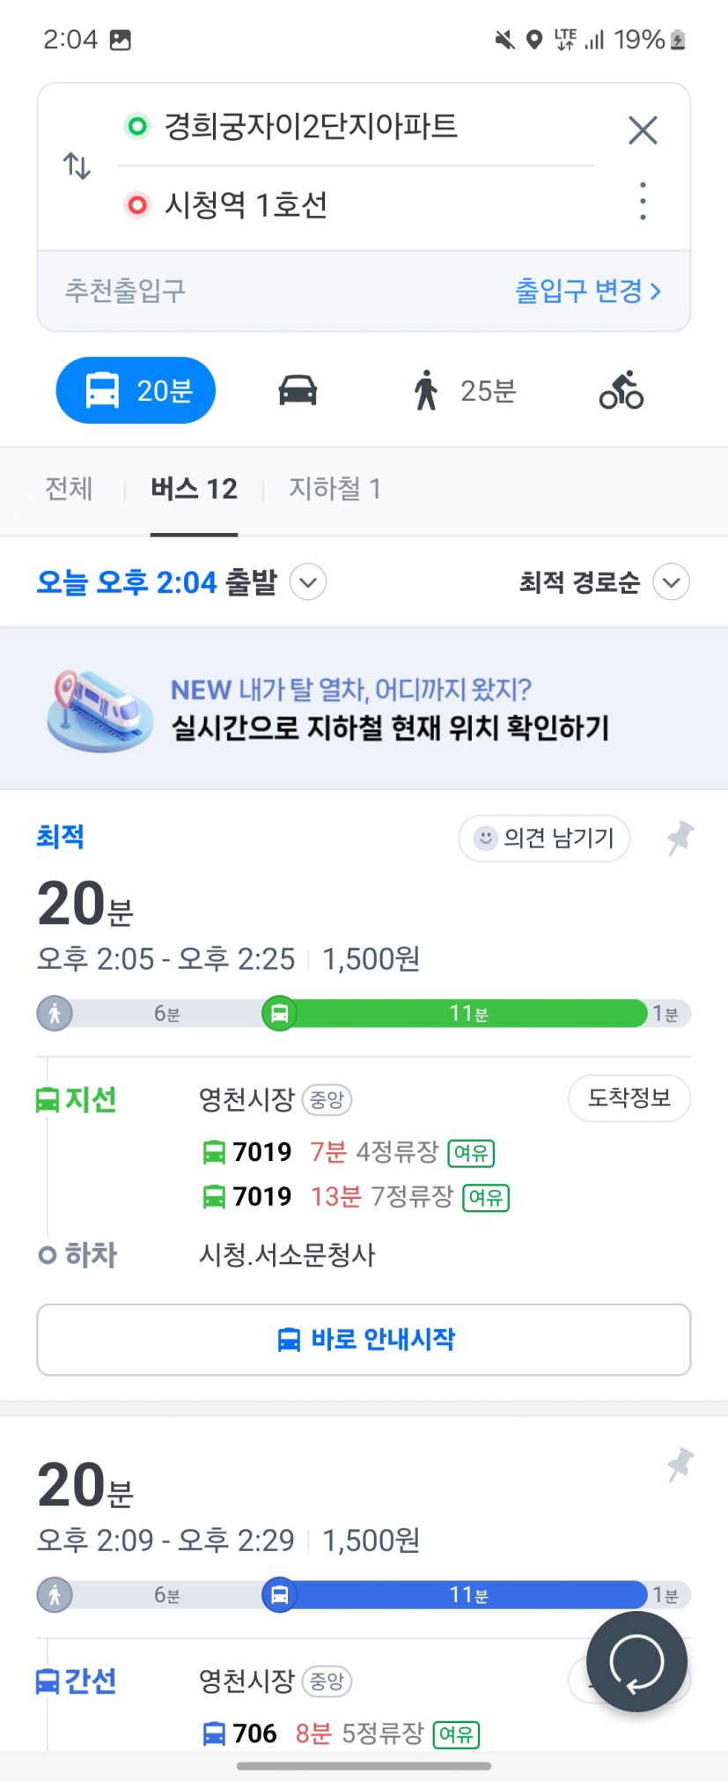Select bicycle route mode
728x1781 pixels.
pos(621,390)
